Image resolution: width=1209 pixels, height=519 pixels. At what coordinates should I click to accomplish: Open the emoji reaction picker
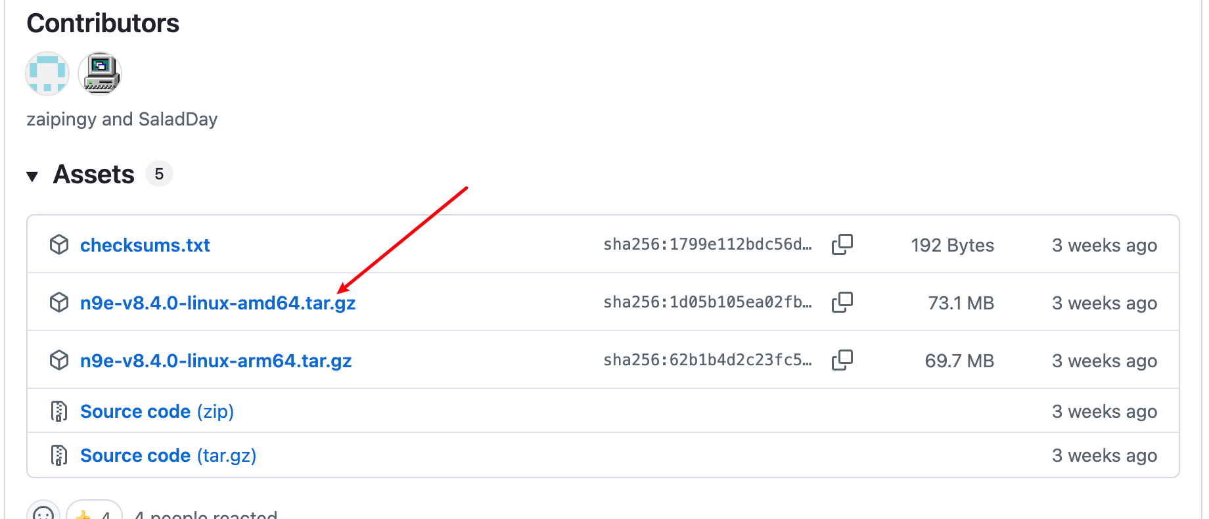[x=43, y=512]
